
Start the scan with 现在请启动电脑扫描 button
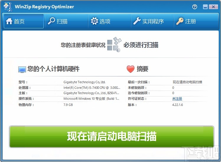tap(112, 137)
